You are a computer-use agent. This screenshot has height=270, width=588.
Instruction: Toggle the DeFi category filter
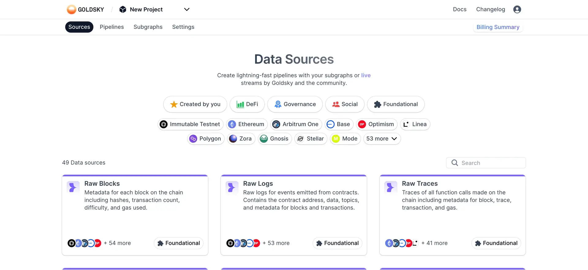point(247,104)
